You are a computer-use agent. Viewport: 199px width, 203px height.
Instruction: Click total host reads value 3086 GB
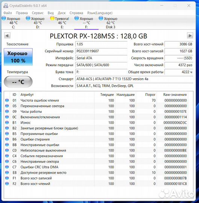click(179, 44)
